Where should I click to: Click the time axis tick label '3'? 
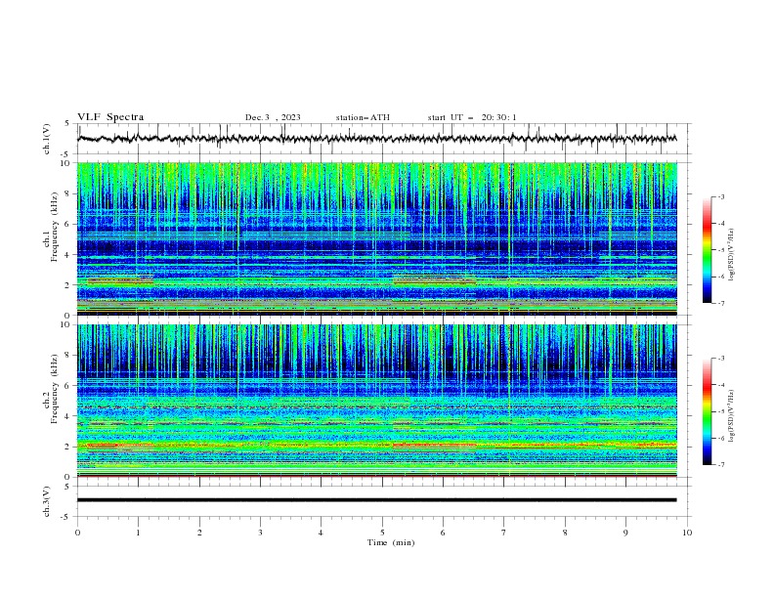260,533
